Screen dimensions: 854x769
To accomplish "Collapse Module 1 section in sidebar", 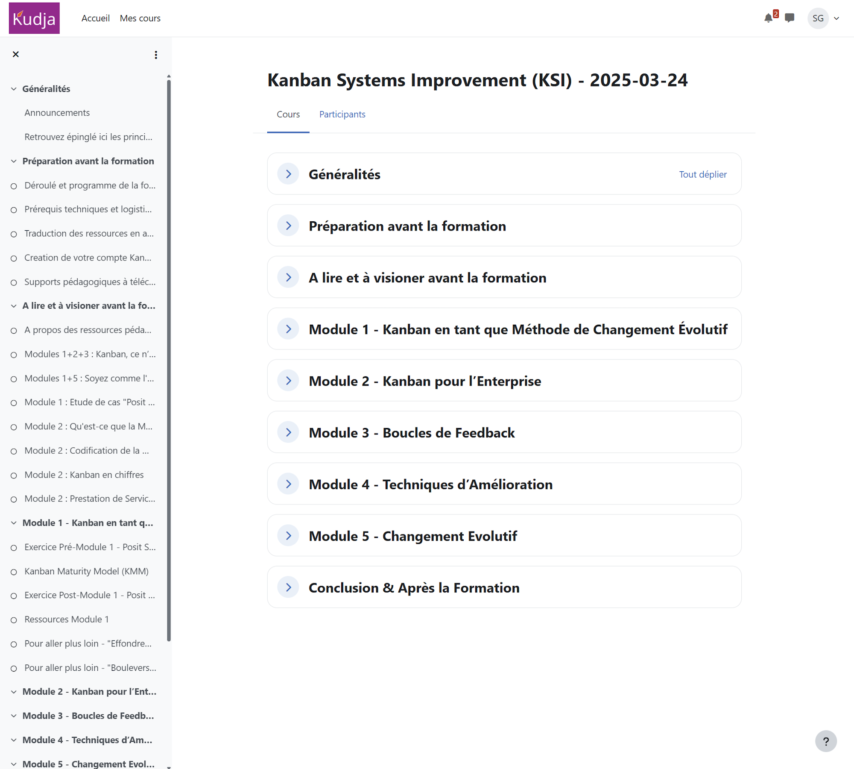I will [x=14, y=523].
